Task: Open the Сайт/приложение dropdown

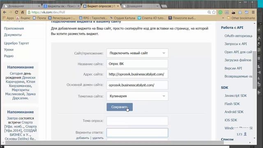Action: 137,53
